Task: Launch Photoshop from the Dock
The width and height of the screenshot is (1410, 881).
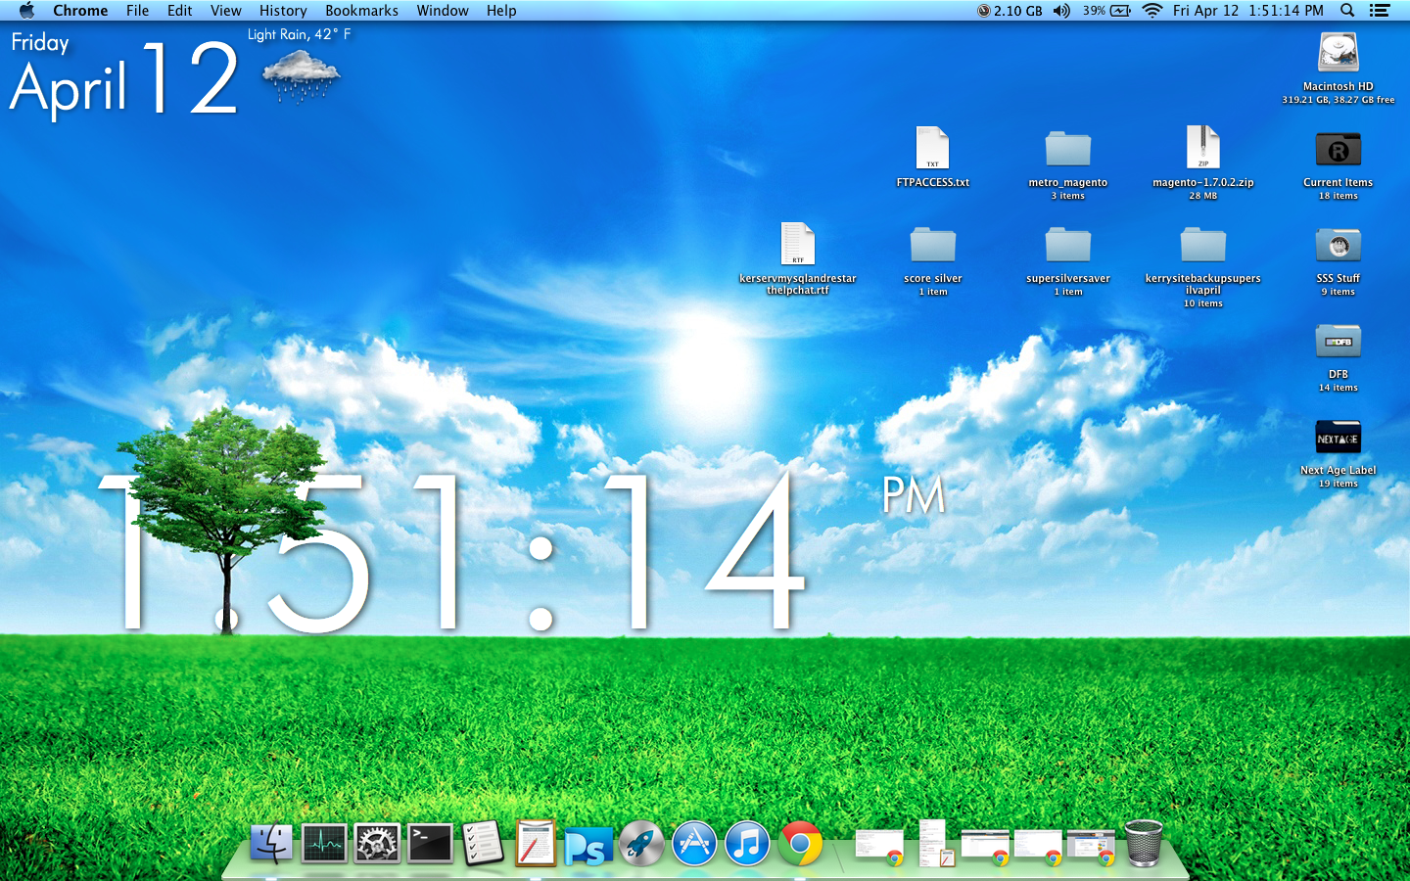Action: (x=588, y=846)
